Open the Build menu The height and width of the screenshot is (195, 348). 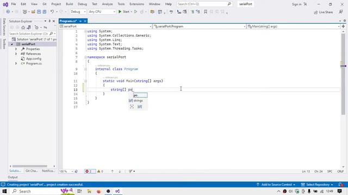pos(69,4)
